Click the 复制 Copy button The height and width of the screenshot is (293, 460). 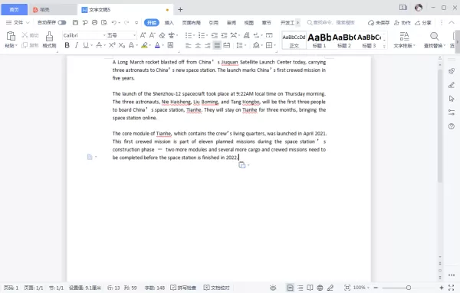(30, 45)
